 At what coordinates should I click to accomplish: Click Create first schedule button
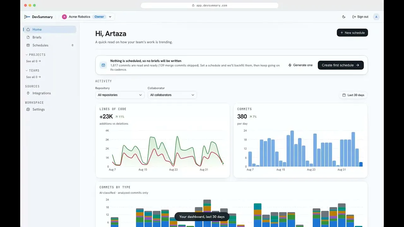(341, 65)
